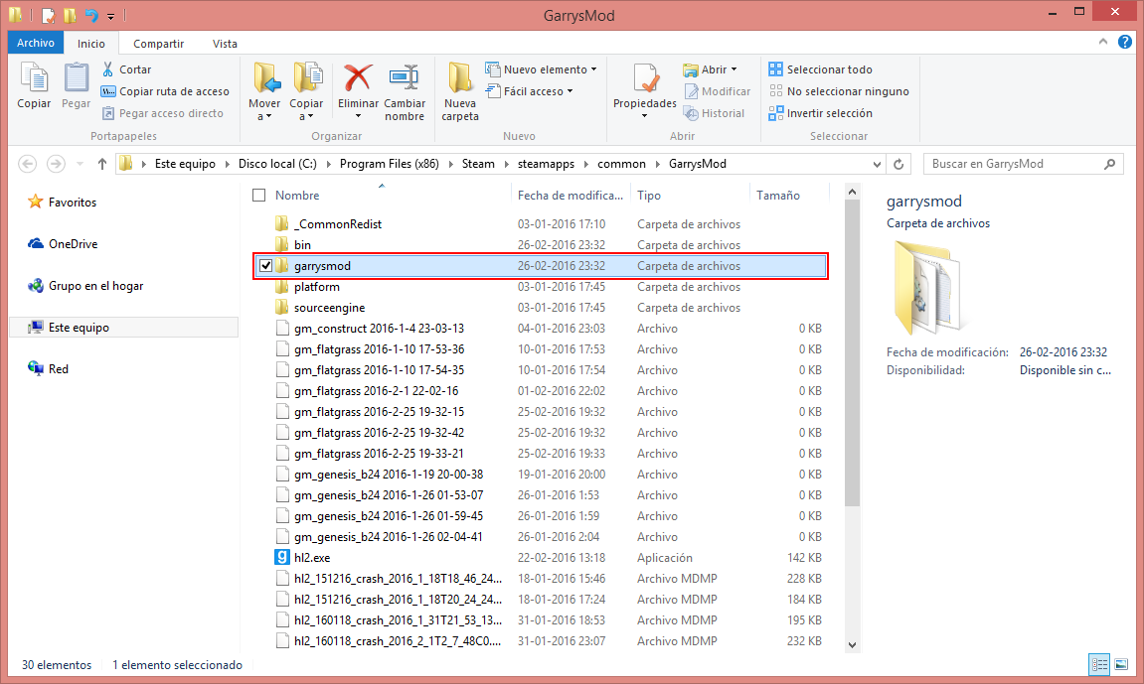Click the undo arrow in title bar

tap(91, 15)
